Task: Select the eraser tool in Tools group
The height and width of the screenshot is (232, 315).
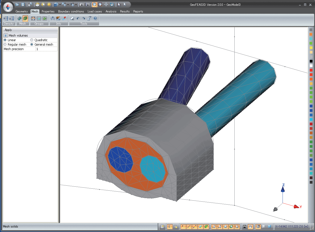Action: pos(72,18)
